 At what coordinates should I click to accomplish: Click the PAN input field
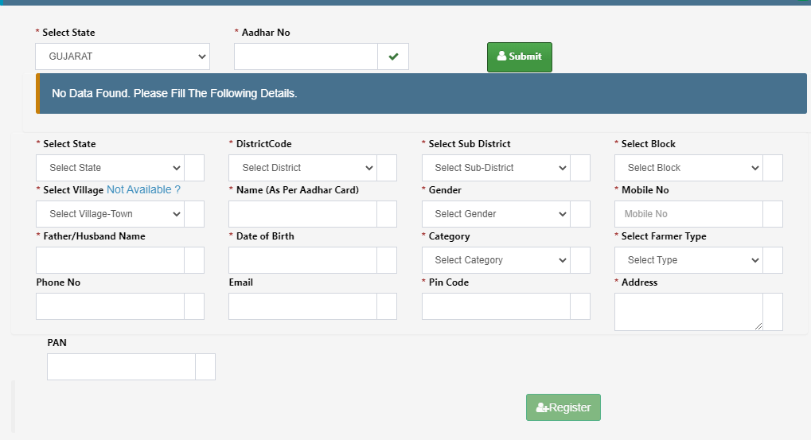122,367
